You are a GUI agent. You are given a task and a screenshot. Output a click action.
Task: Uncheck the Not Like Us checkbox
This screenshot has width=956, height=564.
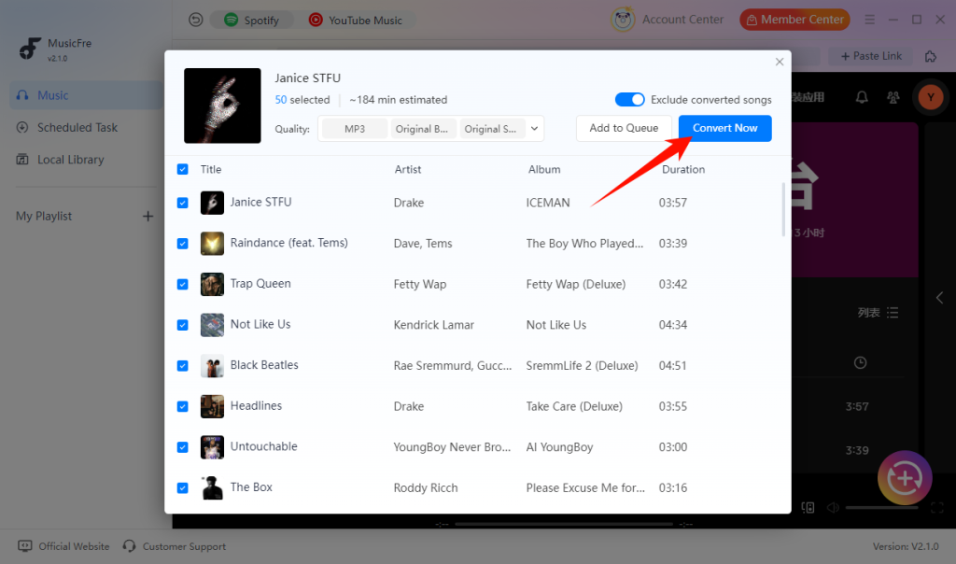point(182,325)
